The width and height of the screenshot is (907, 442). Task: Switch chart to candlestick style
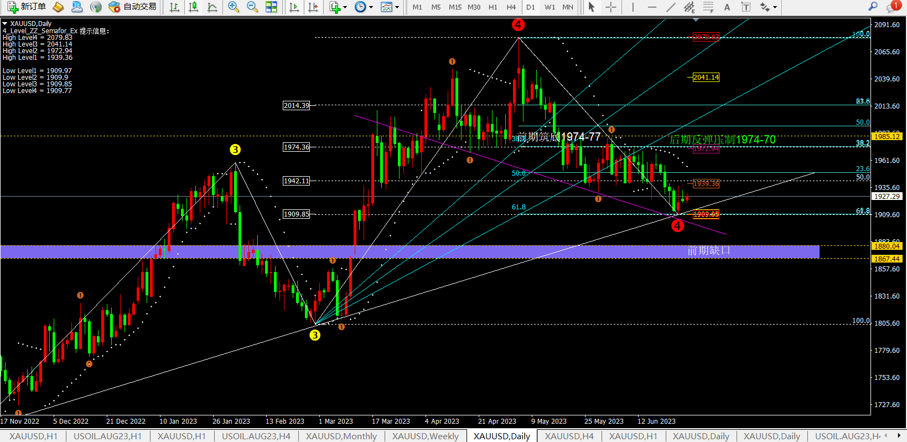[x=193, y=7]
